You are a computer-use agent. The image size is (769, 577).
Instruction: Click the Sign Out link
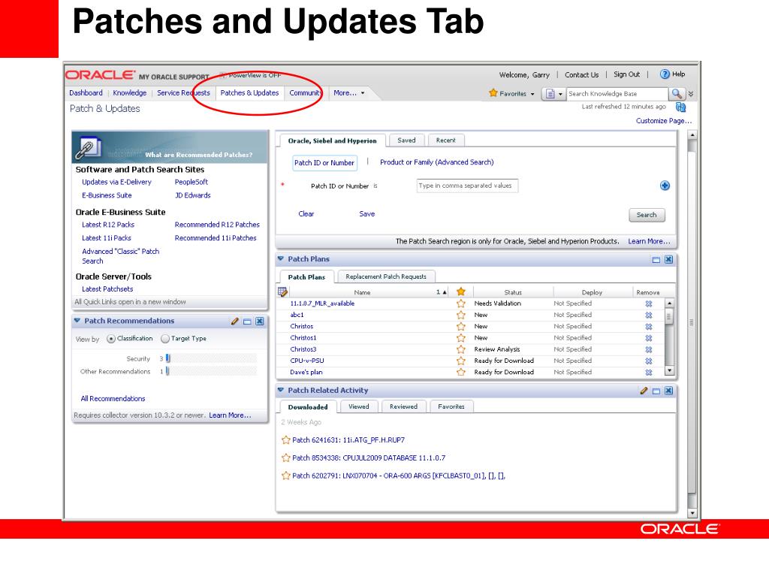tap(626, 74)
